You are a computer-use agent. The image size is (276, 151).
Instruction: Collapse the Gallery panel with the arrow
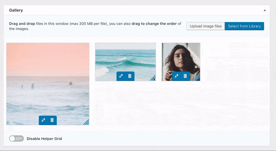click(265, 10)
